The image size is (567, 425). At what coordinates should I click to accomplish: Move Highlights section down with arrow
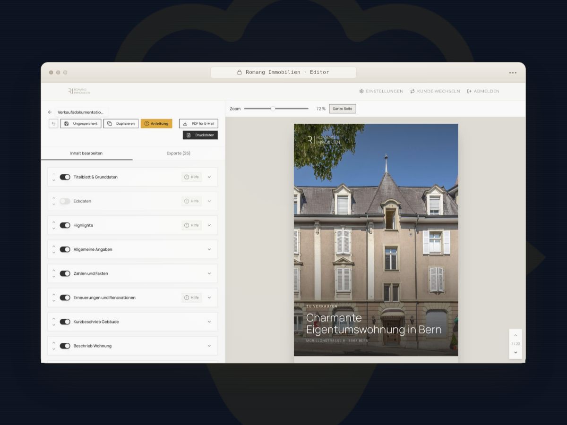pyautogui.click(x=54, y=228)
